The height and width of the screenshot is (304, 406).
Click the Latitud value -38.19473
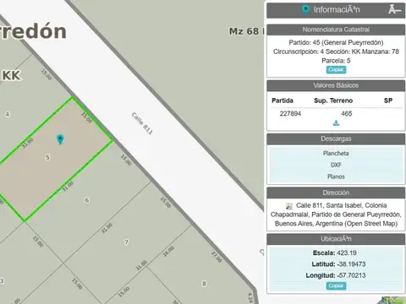(x=351, y=264)
